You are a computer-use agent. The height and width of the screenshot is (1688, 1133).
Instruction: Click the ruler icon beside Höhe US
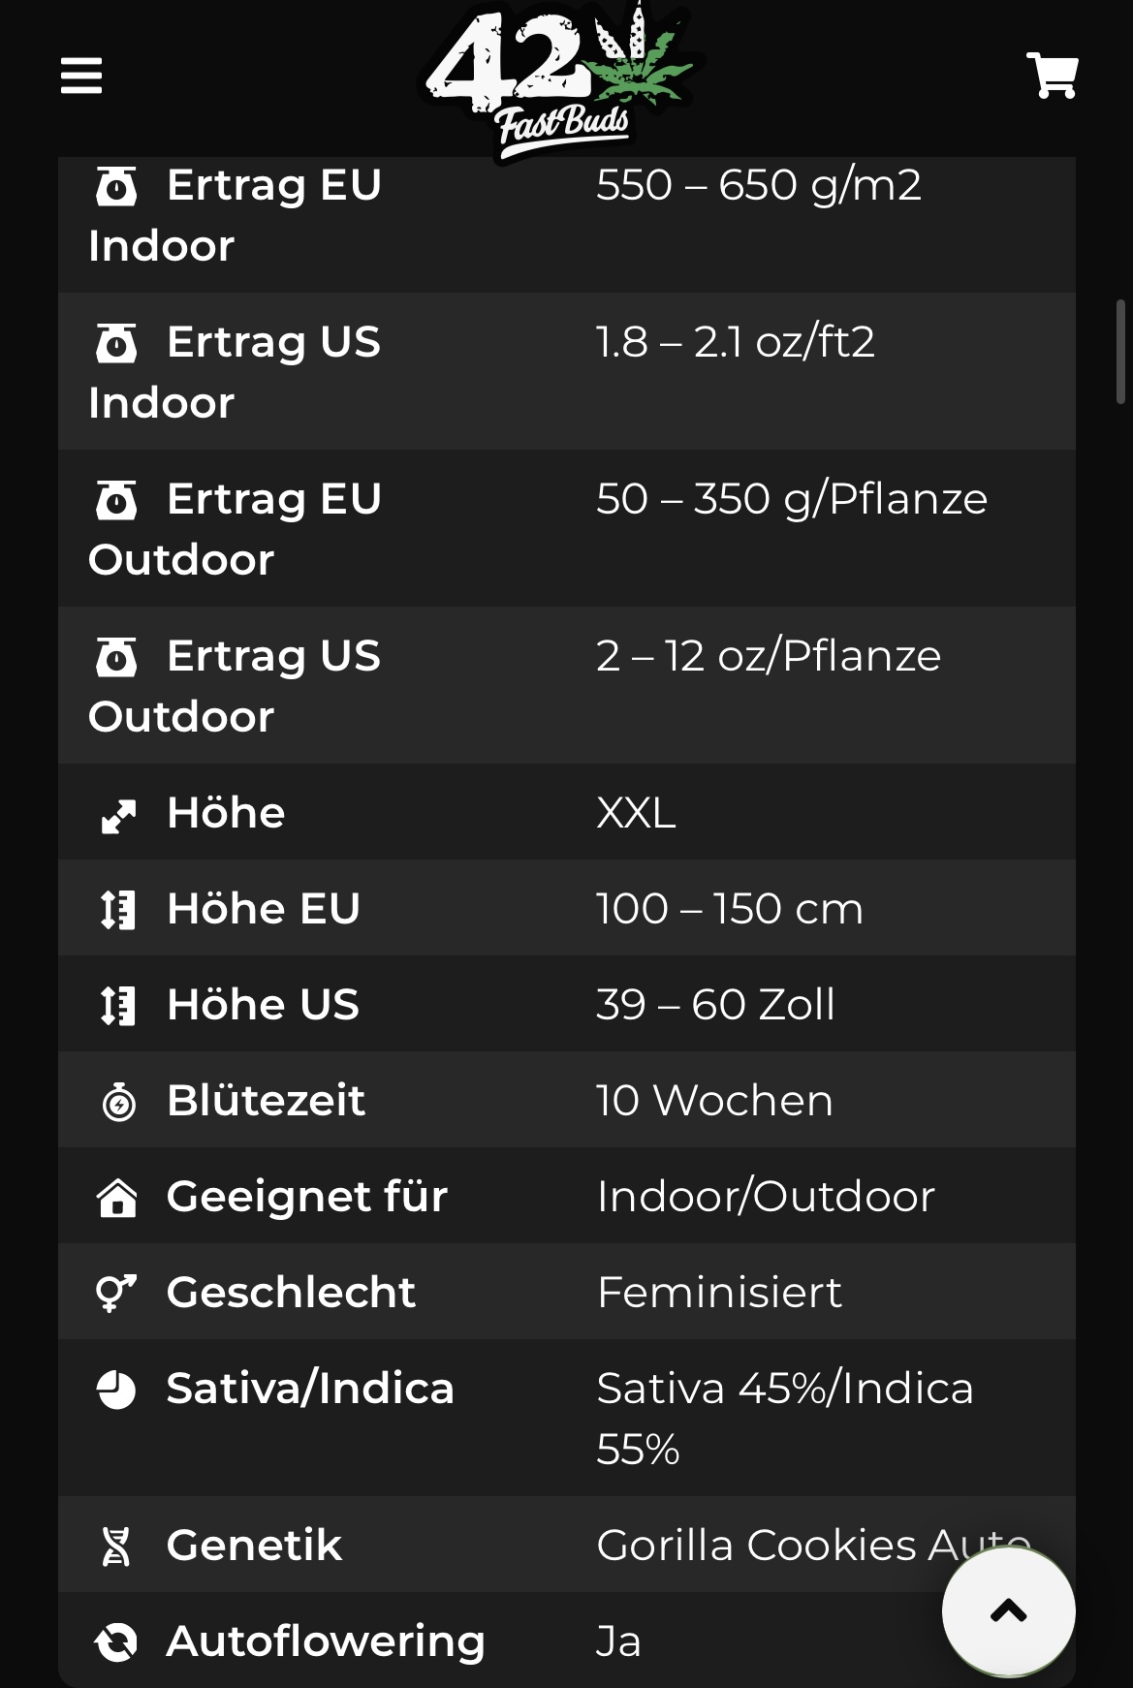point(118,1006)
